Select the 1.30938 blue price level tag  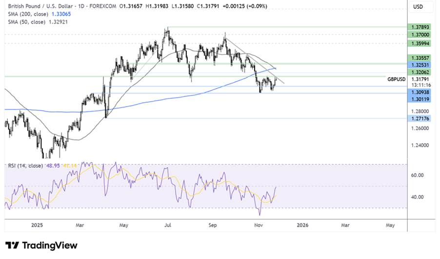(420, 92)
